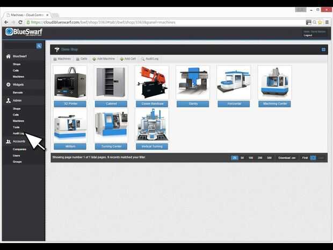Click the BlueSwarf logo in the header
The width and height of the screenshot is (333, 250).
pyautogui.click(x=24, y=32)
